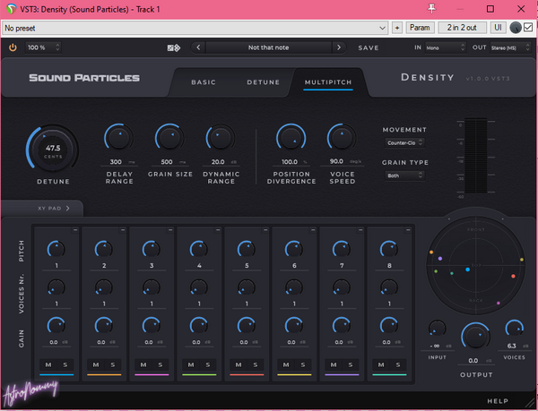Image resolution: width=538 pixels, height=411 pixels.
Task: Click the 2 in 2 out button
Action: (x=462, y=28)
